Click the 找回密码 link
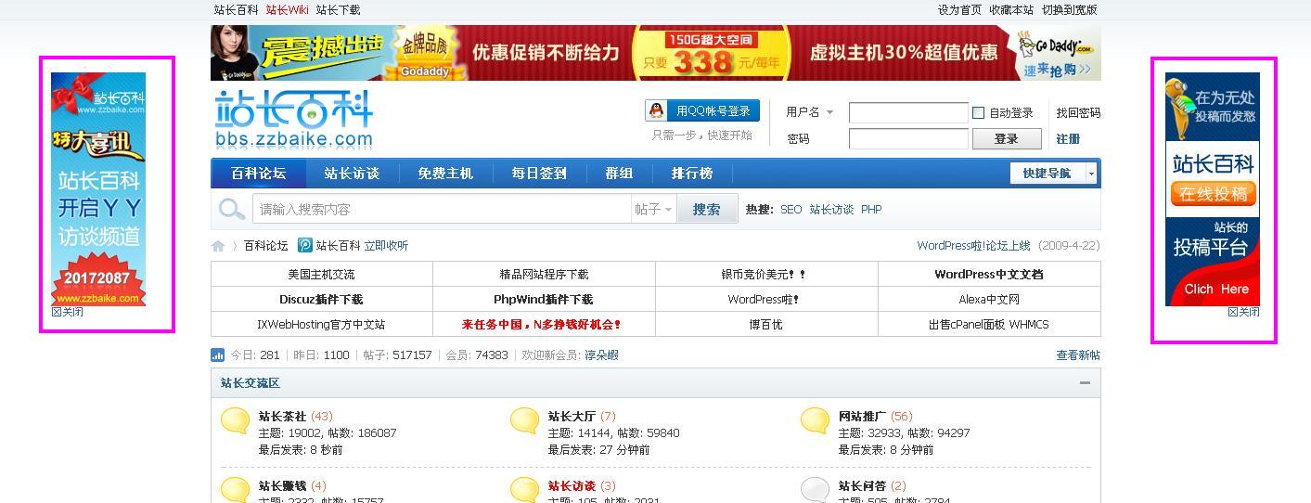The height and width of the screenshot is (503, 1311). pos(1078,112)
